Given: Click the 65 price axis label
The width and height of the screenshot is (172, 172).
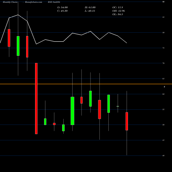Looking at the screenshot, I should pos(163,79).
